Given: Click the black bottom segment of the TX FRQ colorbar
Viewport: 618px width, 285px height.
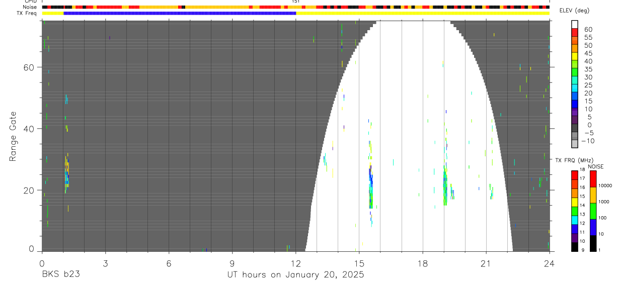Looking at the screenshot, I should pyautogui.click(x=574, y=247).
